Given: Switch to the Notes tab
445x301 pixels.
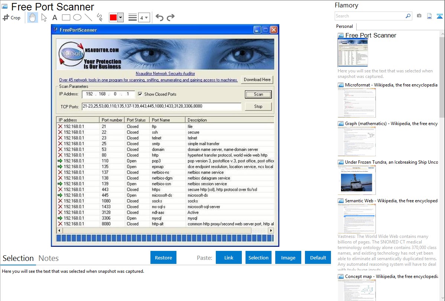Looking at the screenshot, I should click(x=49, y=258).
